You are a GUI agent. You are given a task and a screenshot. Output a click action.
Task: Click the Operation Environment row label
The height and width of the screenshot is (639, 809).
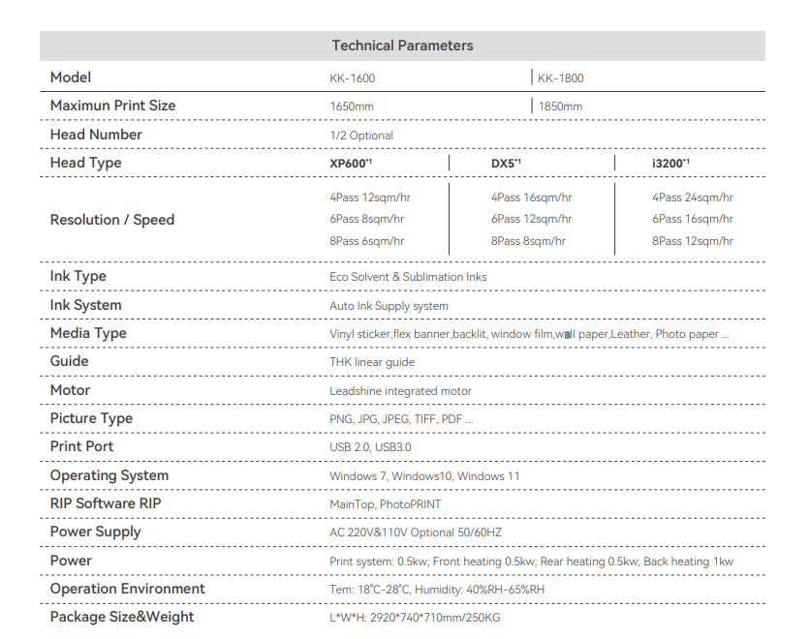point(128,589)
